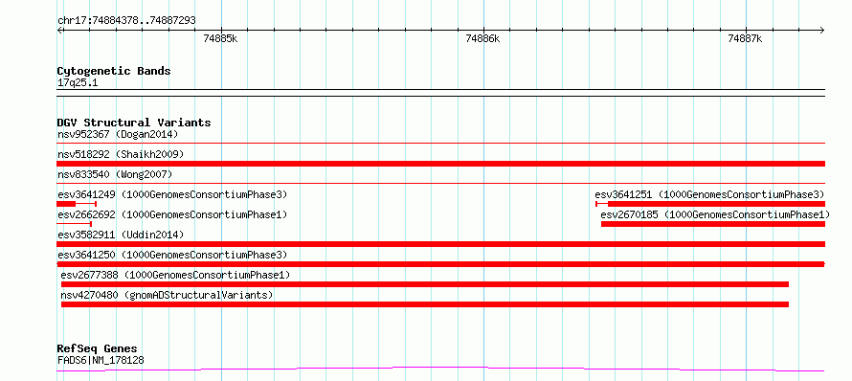Image resolution: width=852 pixels, height=381 pixels.
Task: Open variant esv2670185 label
Action: coord(716,214)
